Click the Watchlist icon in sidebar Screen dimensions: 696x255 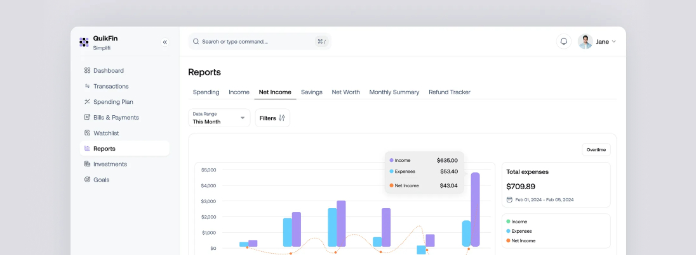(x=87, y=133)
